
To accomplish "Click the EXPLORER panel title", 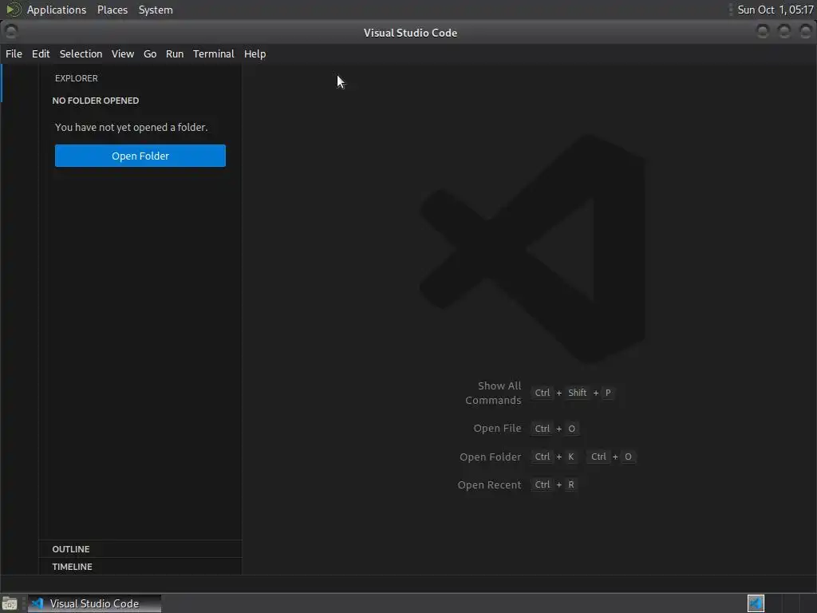I will point(77,78).
